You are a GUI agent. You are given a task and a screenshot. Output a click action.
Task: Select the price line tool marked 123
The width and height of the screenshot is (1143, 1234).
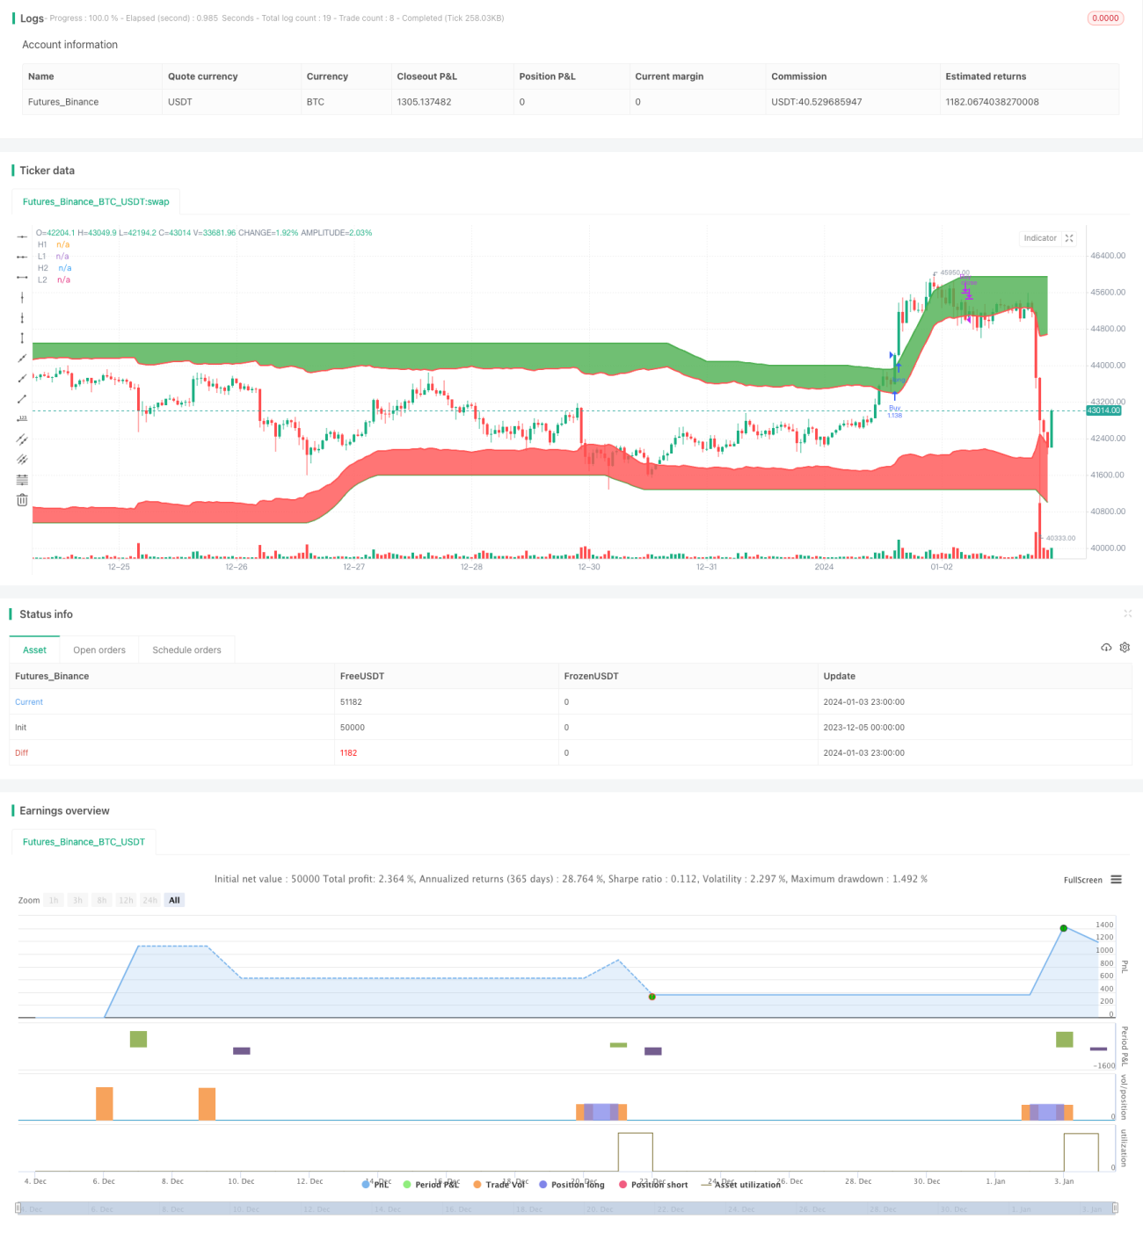click(x=22, y=418)
